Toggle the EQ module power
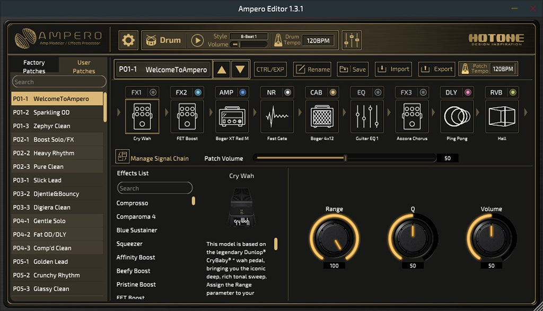This screenshot has height=311, width=543. 378,92
